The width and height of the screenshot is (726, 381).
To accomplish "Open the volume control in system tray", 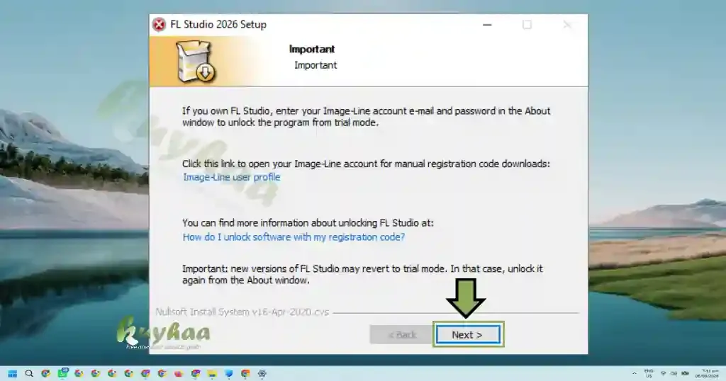I will click(x=674, y=374).
